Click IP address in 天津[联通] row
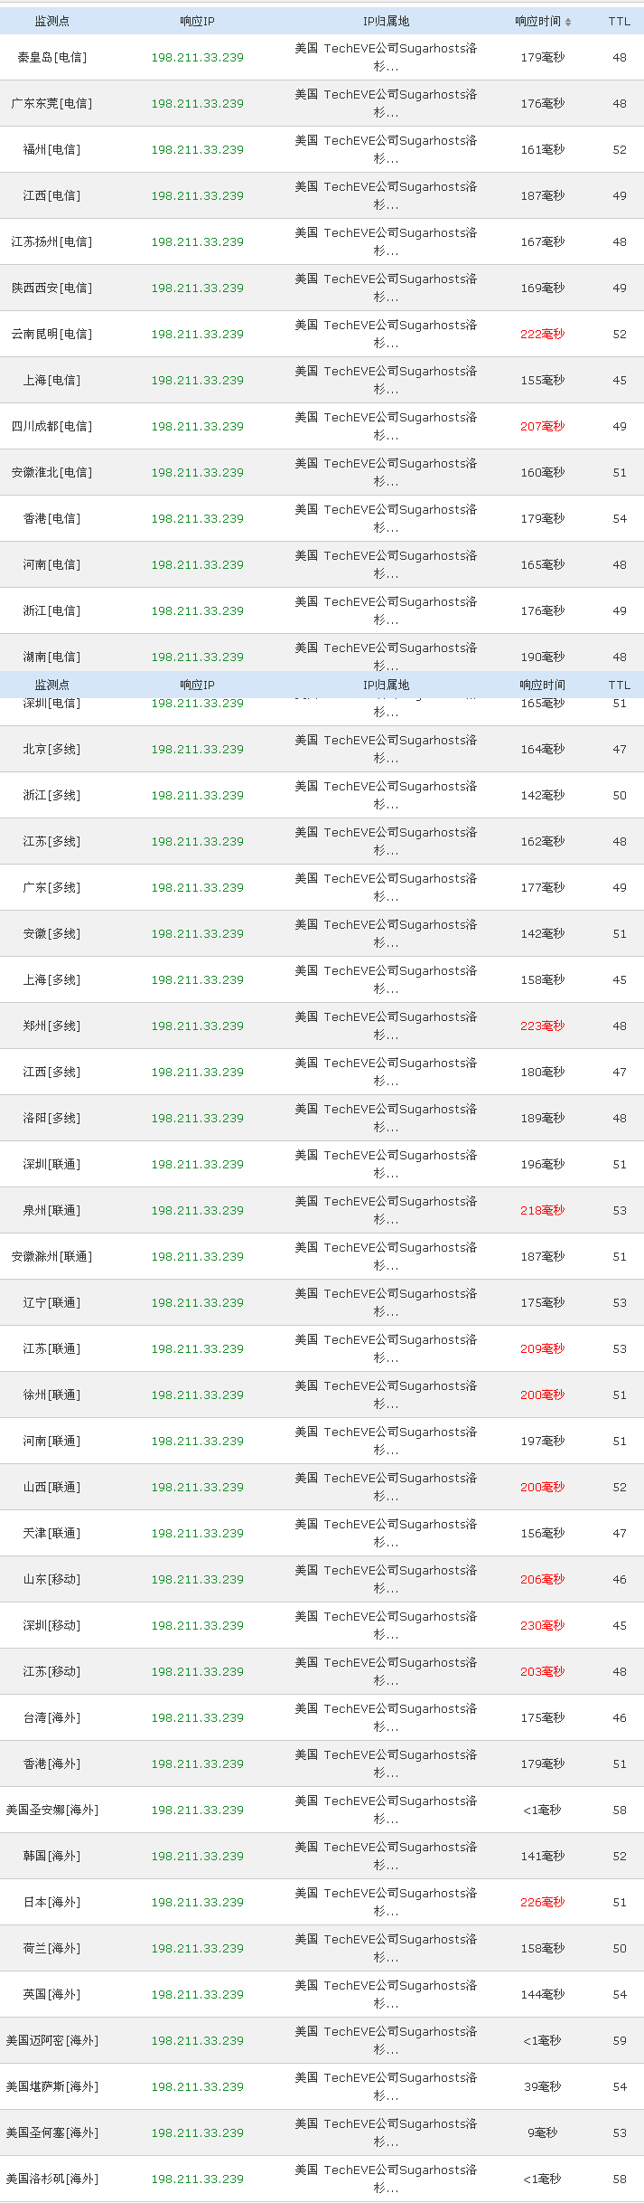This screenshot has width=644, height=2203. tap(197, 1533)
